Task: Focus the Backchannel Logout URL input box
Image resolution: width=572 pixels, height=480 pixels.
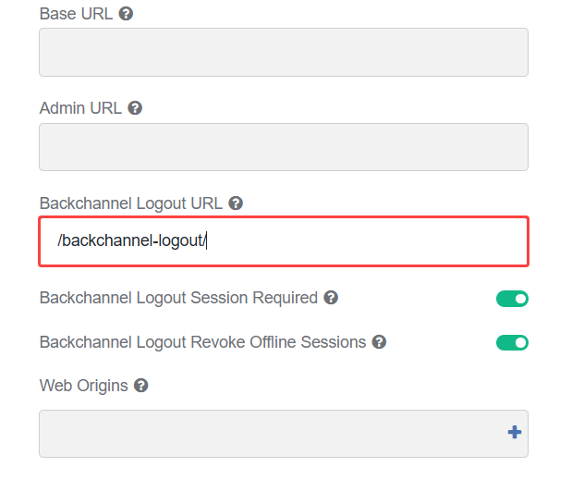Action: tap(284, 241)
